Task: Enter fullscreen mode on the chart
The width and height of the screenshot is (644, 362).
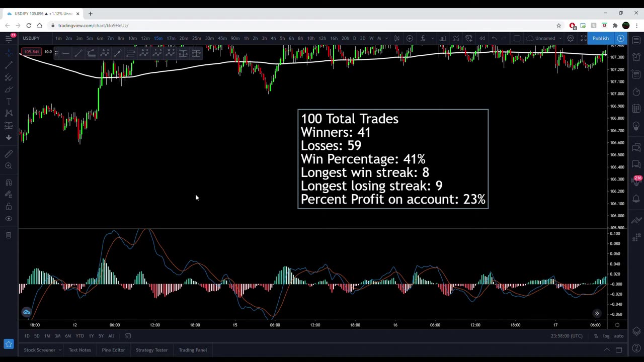Action: [584, 38]
